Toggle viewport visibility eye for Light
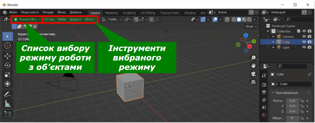Image resolution: width=315 pixels, height=123 pixels. 304,47
